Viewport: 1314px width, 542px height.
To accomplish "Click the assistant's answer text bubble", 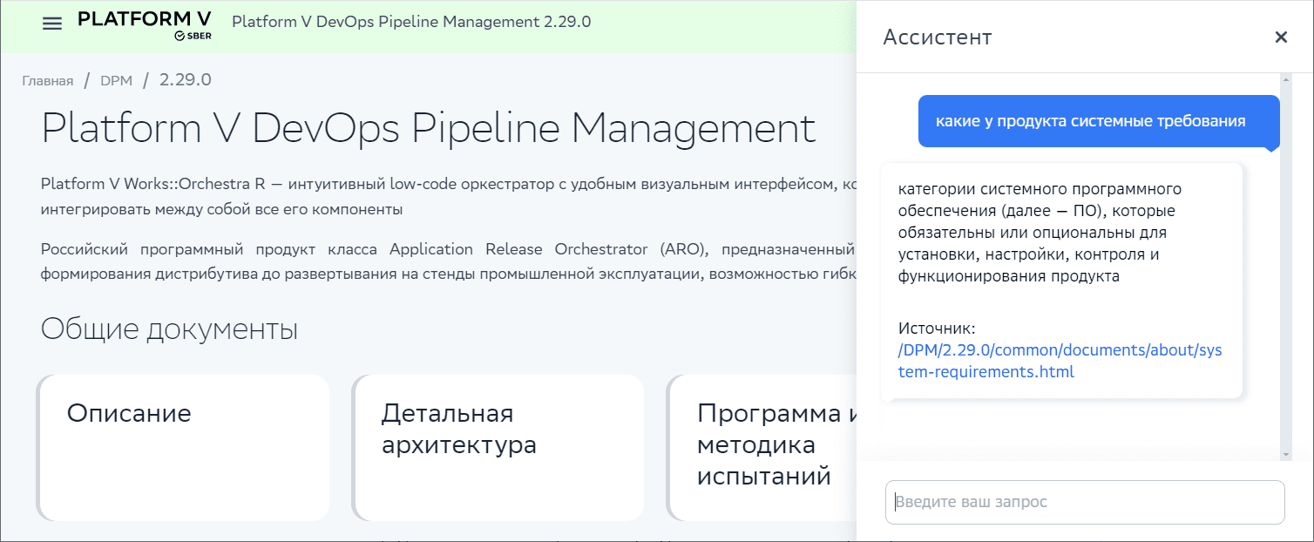I will pos(1060,232).
